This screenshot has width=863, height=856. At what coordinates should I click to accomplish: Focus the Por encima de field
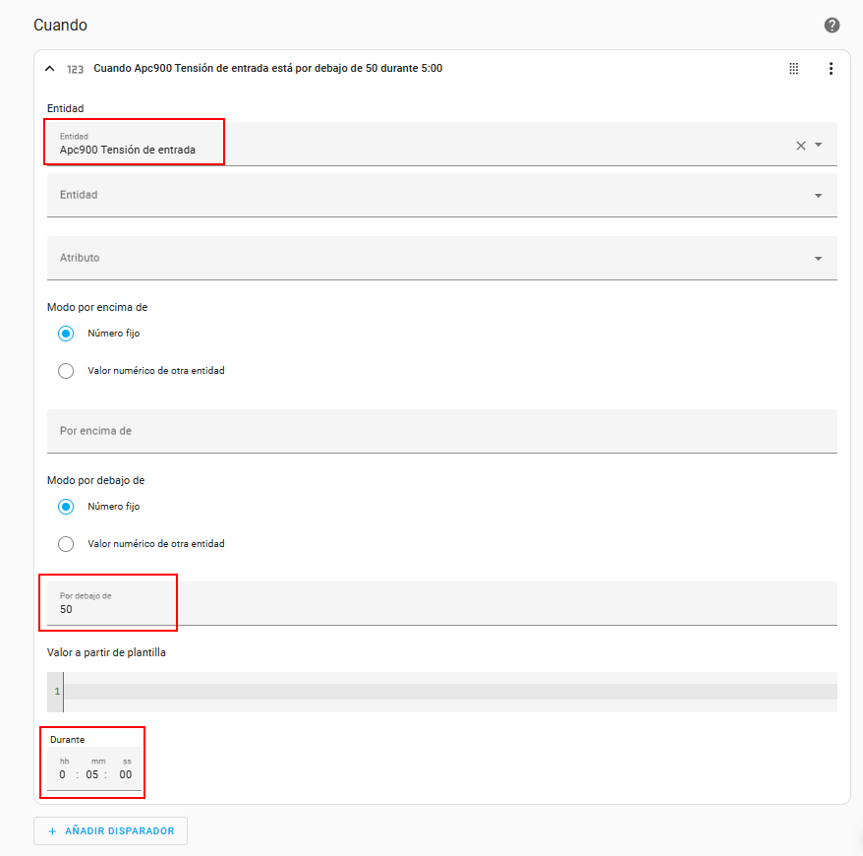(442, 431)
